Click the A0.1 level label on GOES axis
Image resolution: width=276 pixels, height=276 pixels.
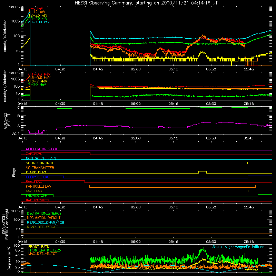16,134
